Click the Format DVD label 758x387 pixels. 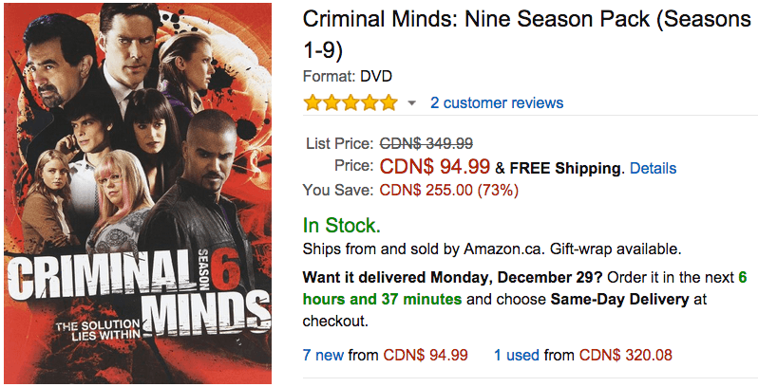[347, 76]
